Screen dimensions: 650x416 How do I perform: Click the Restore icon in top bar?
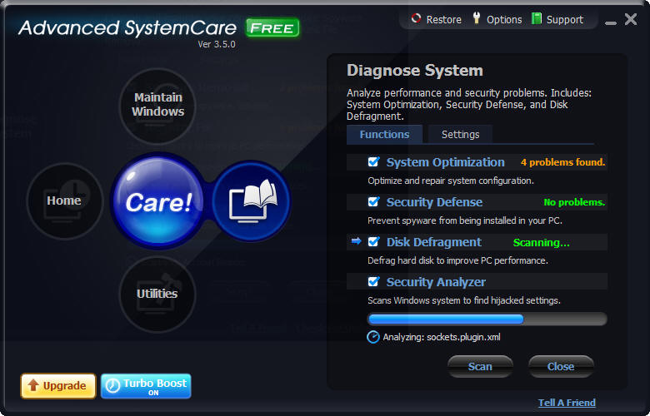coord(416,18)
